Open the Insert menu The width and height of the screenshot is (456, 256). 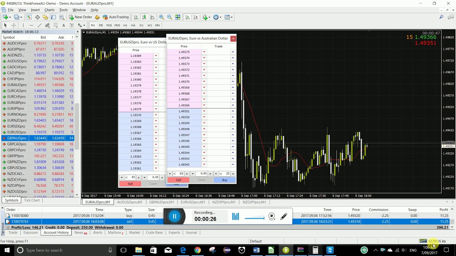click(x=35, y=10)
